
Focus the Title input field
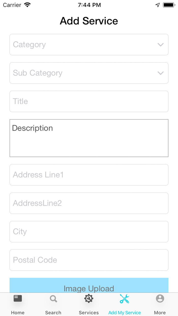tap(89, 101)
